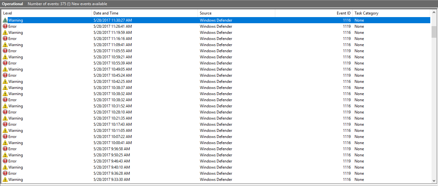Select date cell 5/28/2017 10:59:21 AM
The width and height of the screenshot is (438, 186).
pos(112,57)
